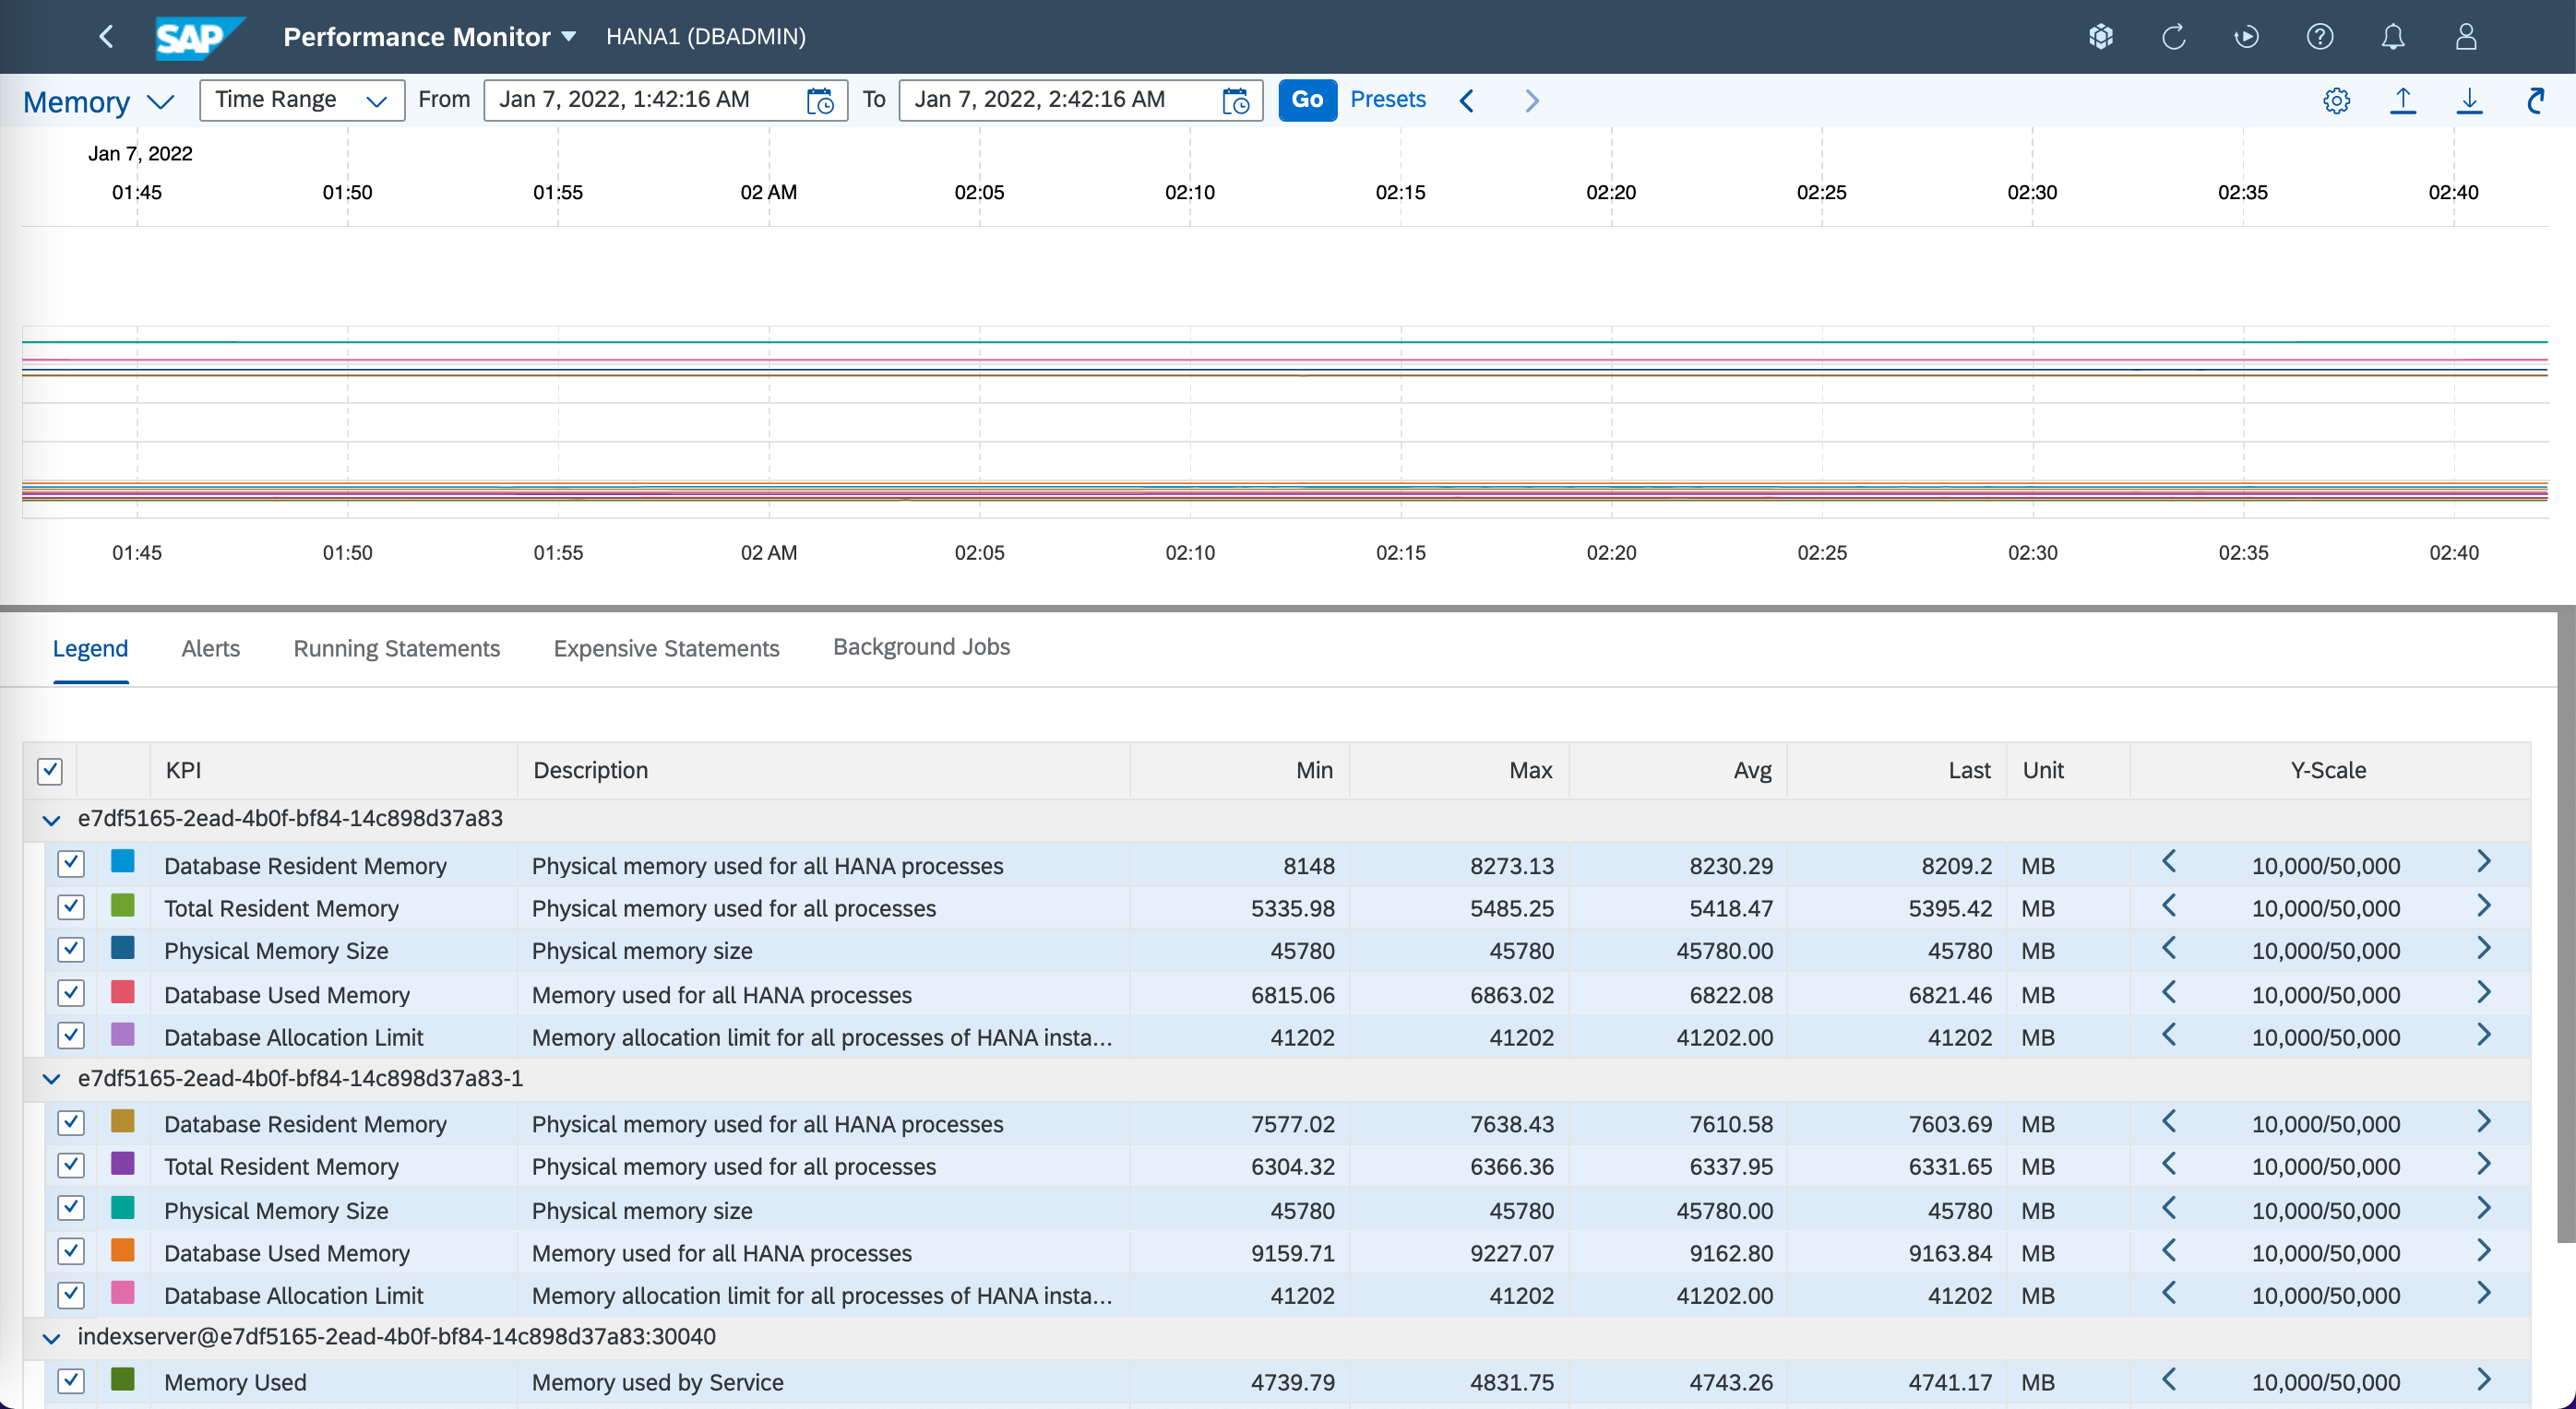
Task: Click the Go button
Action: coord(1306,100)
